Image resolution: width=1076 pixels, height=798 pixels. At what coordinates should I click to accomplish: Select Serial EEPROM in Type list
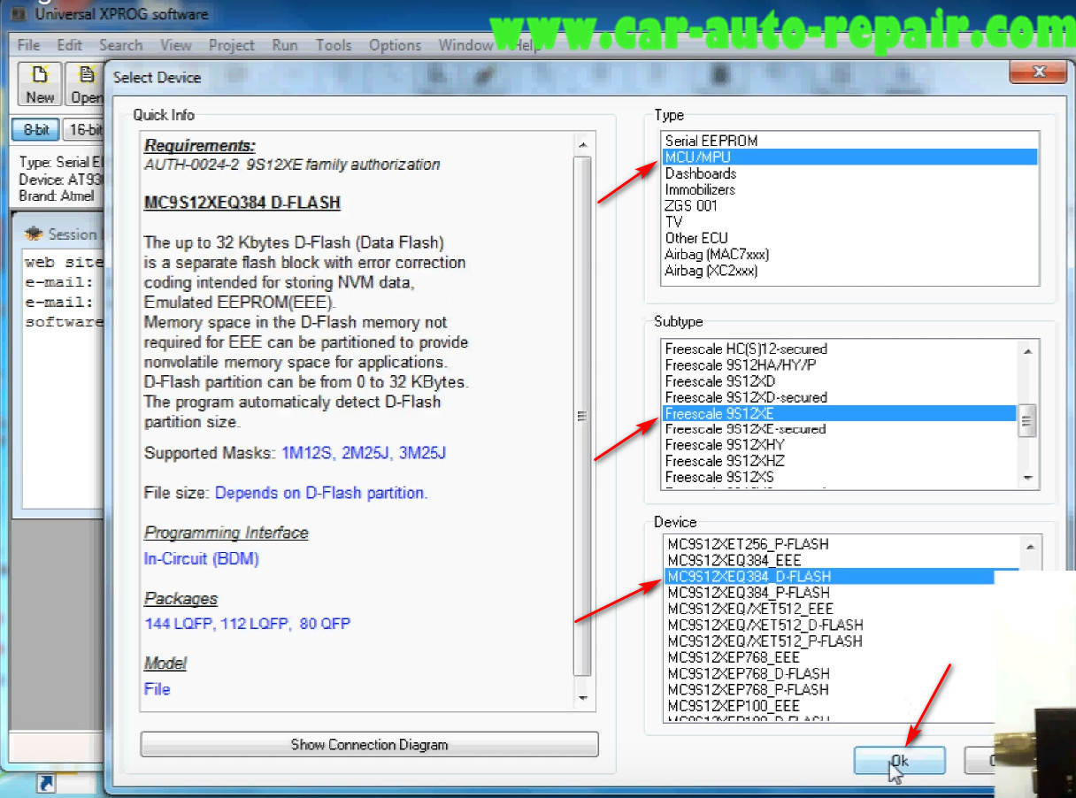849,141
